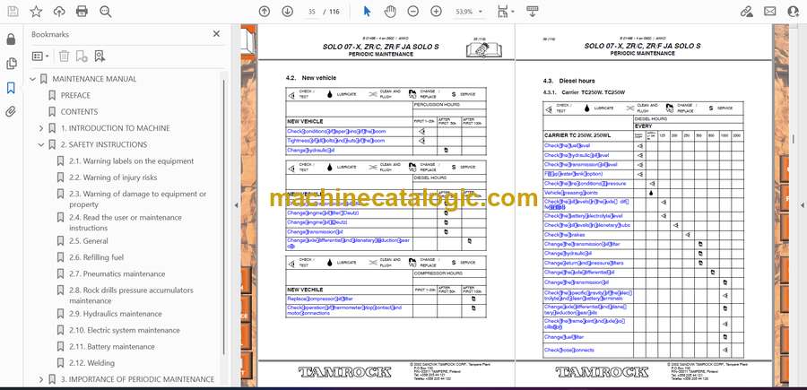807x390 pixels.
Task: Add the document to starred files
Action: [x=36, y=12]
